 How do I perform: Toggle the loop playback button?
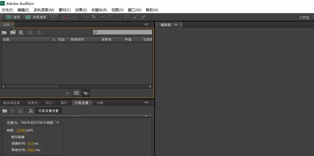[x=77, y=93]
